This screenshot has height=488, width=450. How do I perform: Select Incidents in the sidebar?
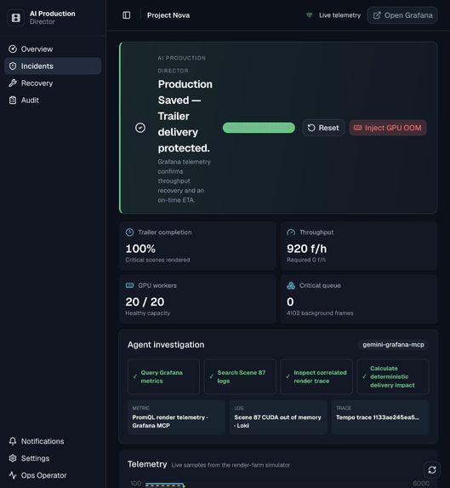pyautogui.click(x=53, y=66)
